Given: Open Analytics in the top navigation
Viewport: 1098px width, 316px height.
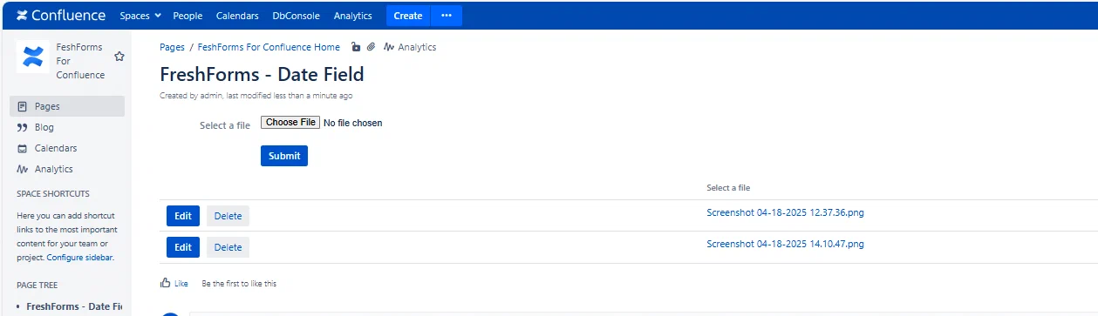Looking at the screenshot, I should [352, 16].
